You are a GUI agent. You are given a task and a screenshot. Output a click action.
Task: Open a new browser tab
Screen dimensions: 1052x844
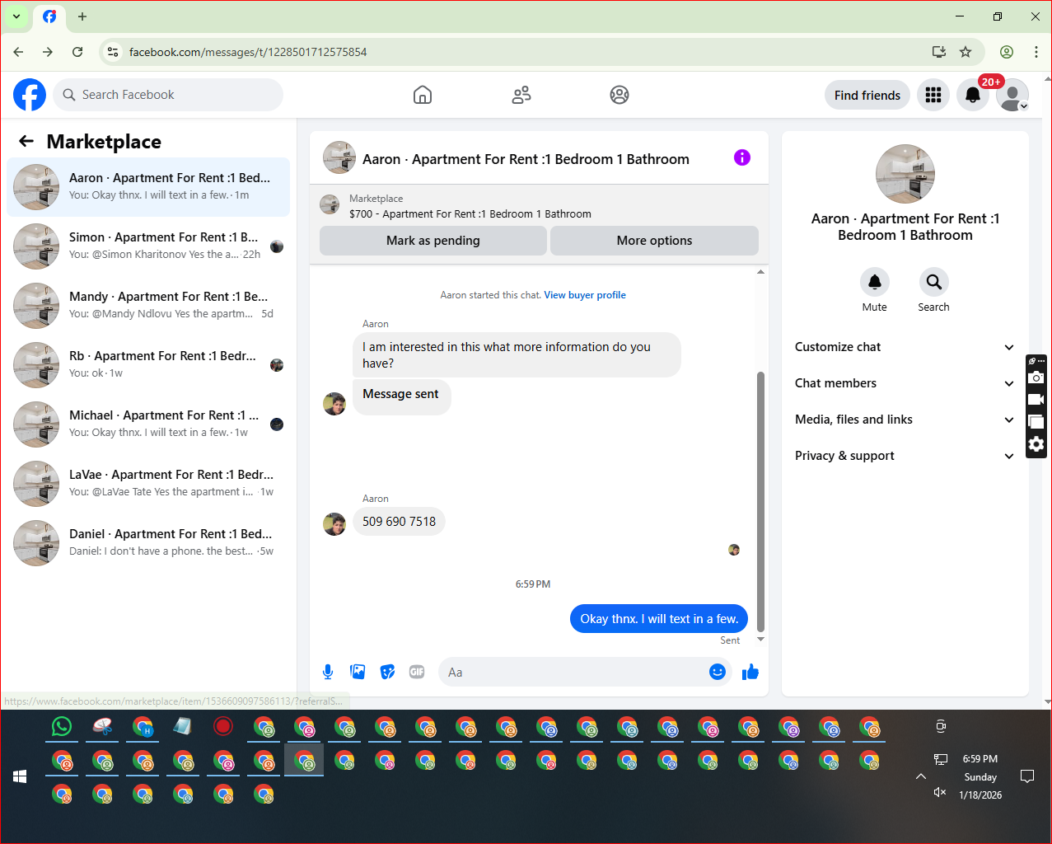pos(82,16)
